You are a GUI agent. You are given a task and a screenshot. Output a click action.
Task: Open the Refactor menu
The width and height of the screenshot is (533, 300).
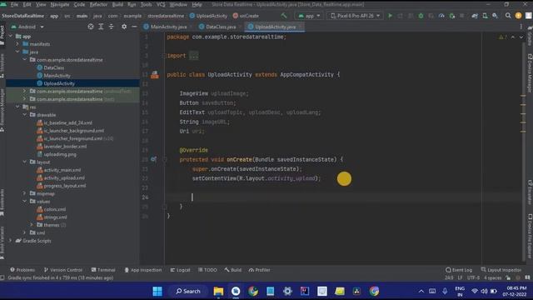point(98,4)
